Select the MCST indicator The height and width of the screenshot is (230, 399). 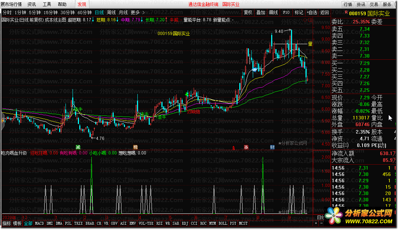[x=243, y=223]
